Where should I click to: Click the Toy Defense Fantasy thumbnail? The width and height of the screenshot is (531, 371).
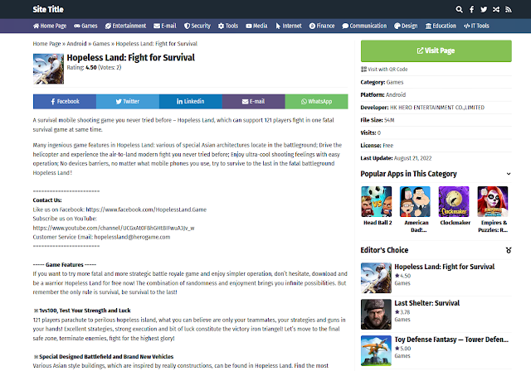coord(376,351)
